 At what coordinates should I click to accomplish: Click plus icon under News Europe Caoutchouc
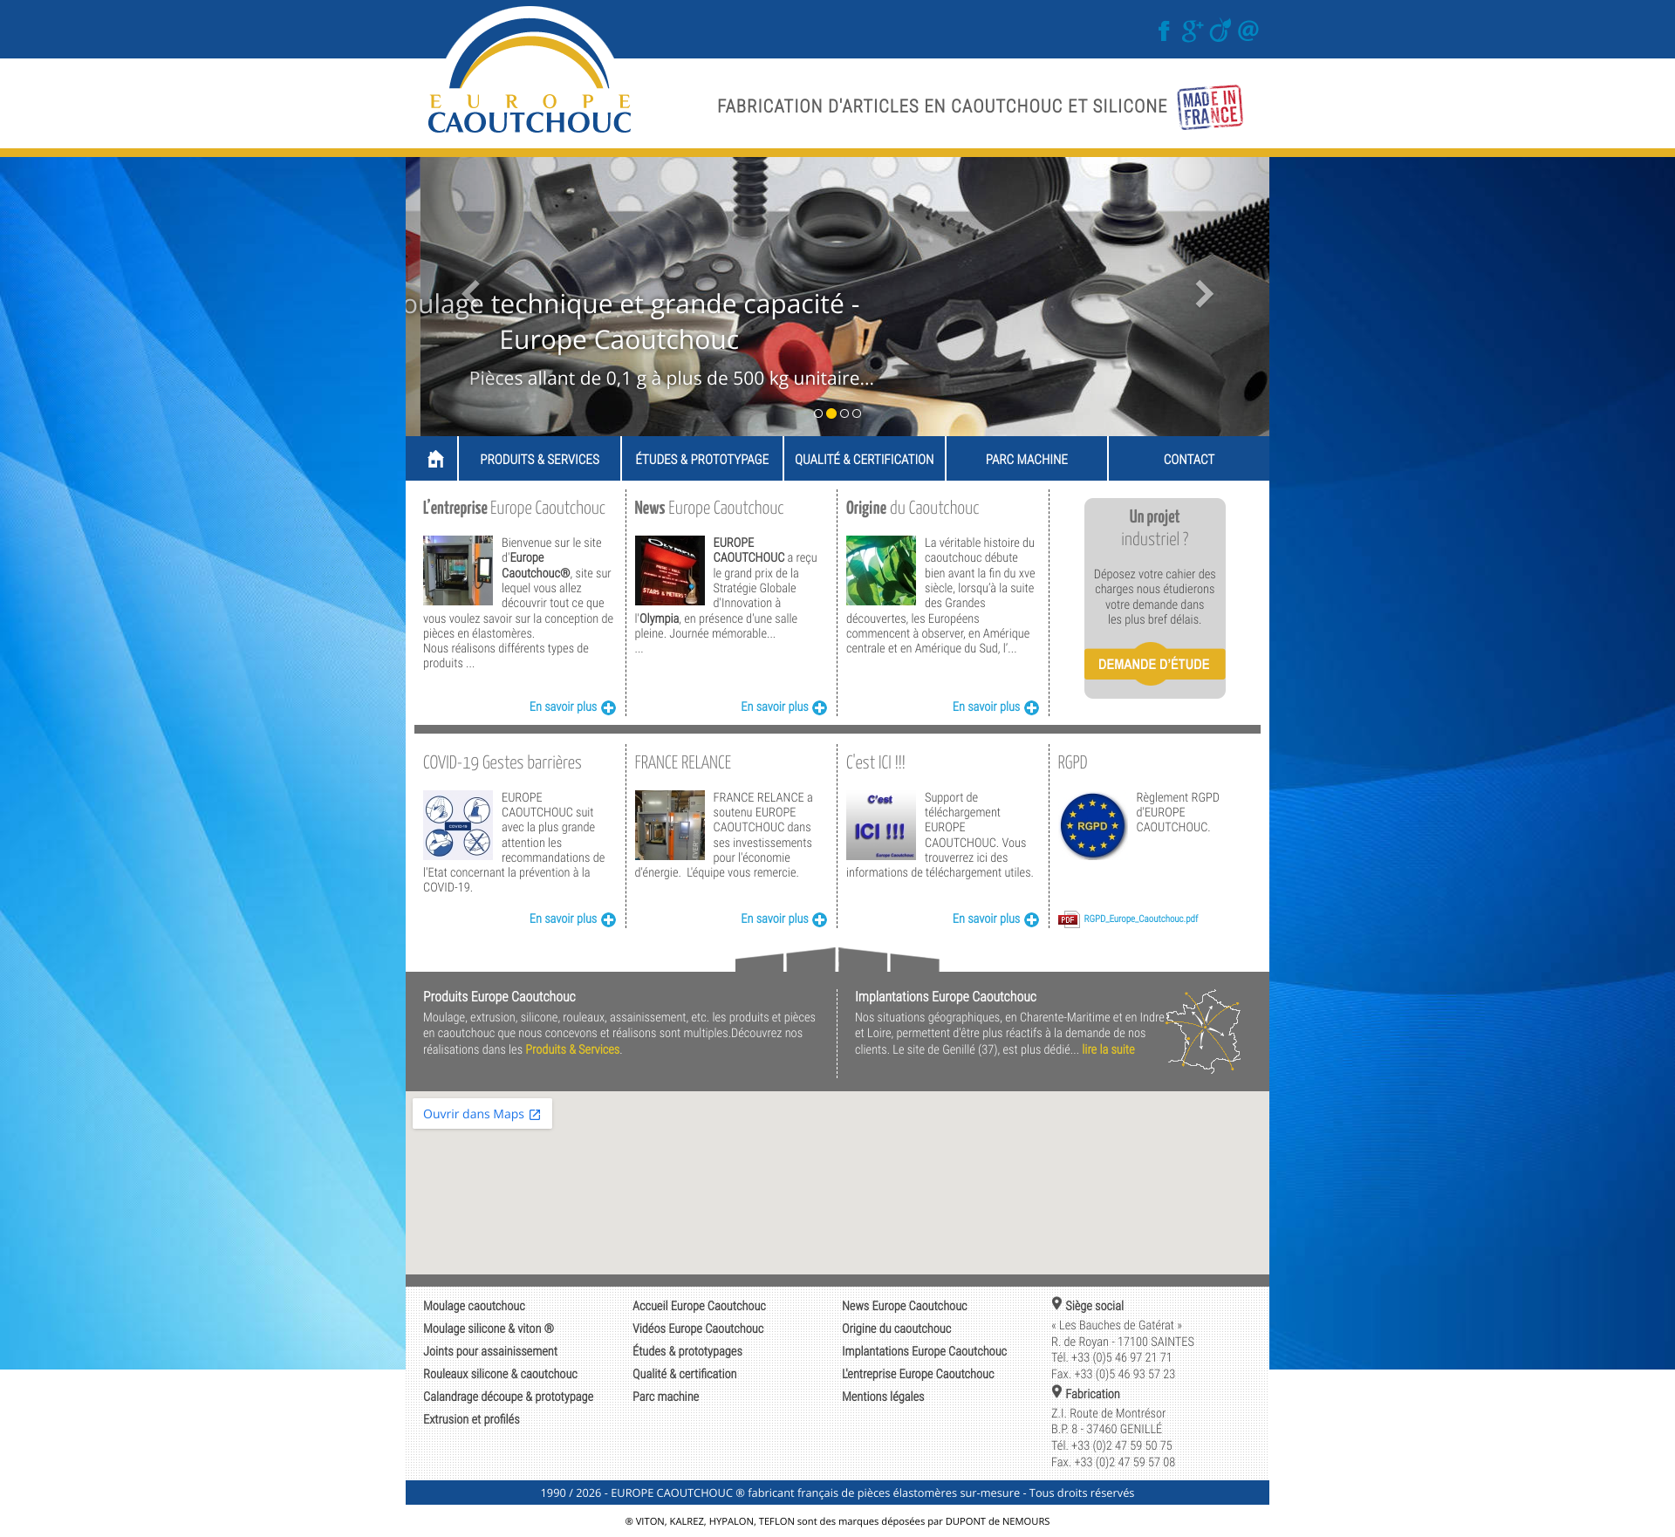pos(820,707)
